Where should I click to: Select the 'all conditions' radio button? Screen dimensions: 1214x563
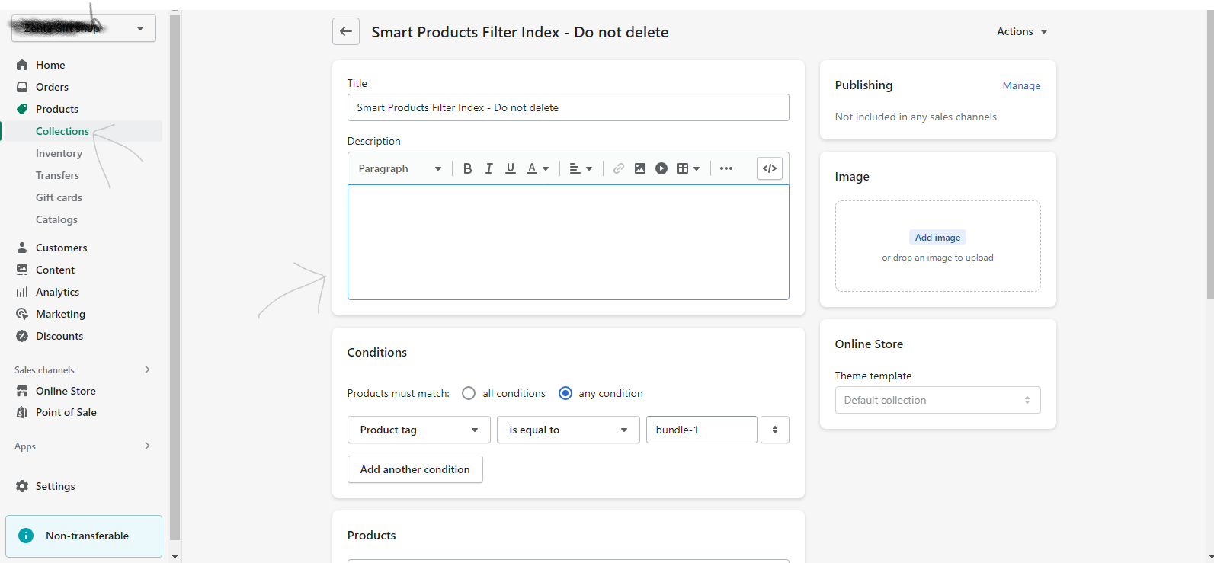pyautogui.click(x=469, y=393)
